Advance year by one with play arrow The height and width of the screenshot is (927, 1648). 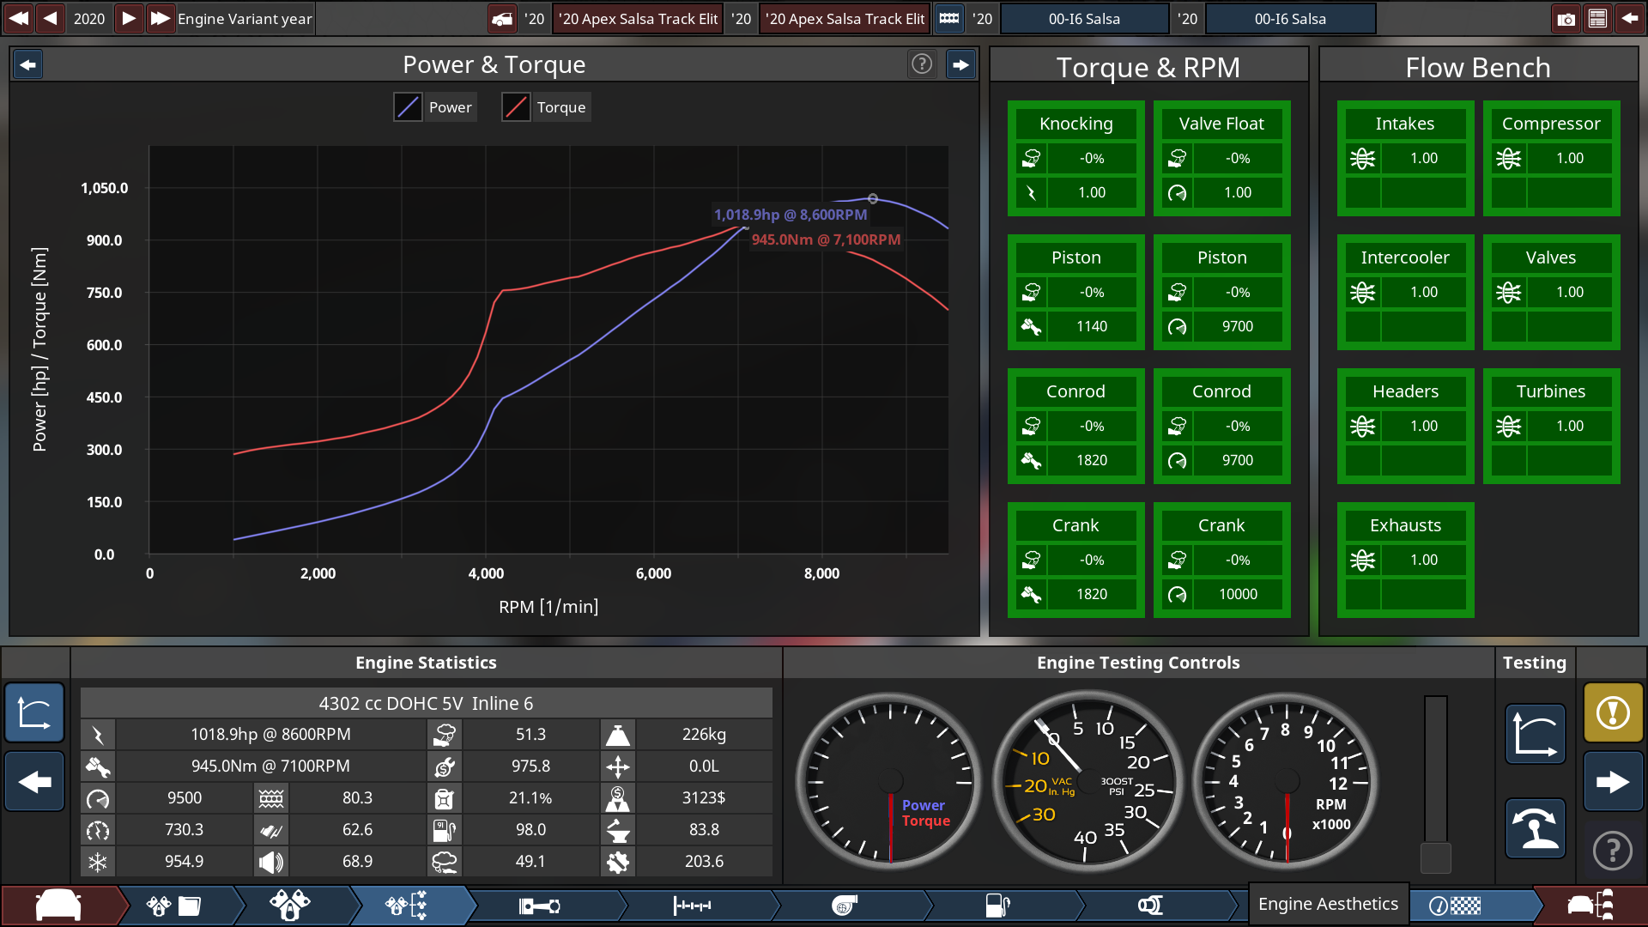click(x=128, y=19)
